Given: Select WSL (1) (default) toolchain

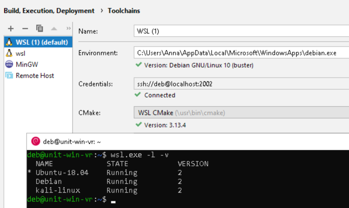Looking at the screenshot, I should [38, 42].
